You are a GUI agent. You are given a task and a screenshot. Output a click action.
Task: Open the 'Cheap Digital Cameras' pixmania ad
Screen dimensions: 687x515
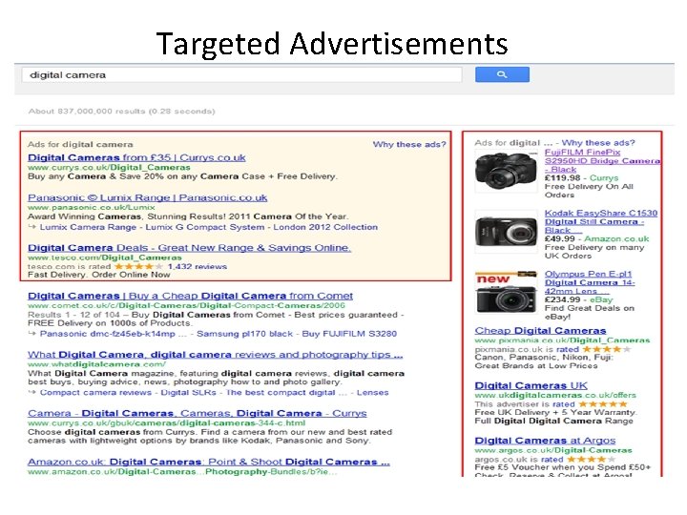[540, 331]
